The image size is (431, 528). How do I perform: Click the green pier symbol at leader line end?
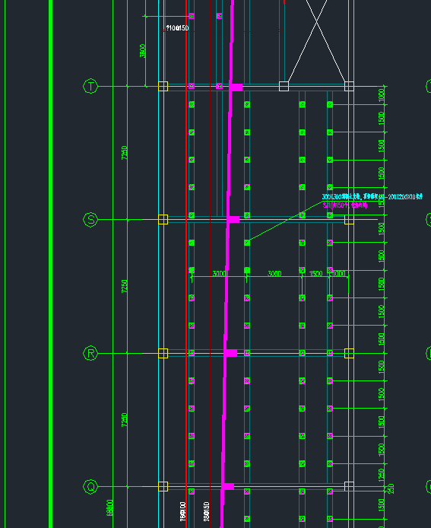pyautogui.click(x=247, y=243)
